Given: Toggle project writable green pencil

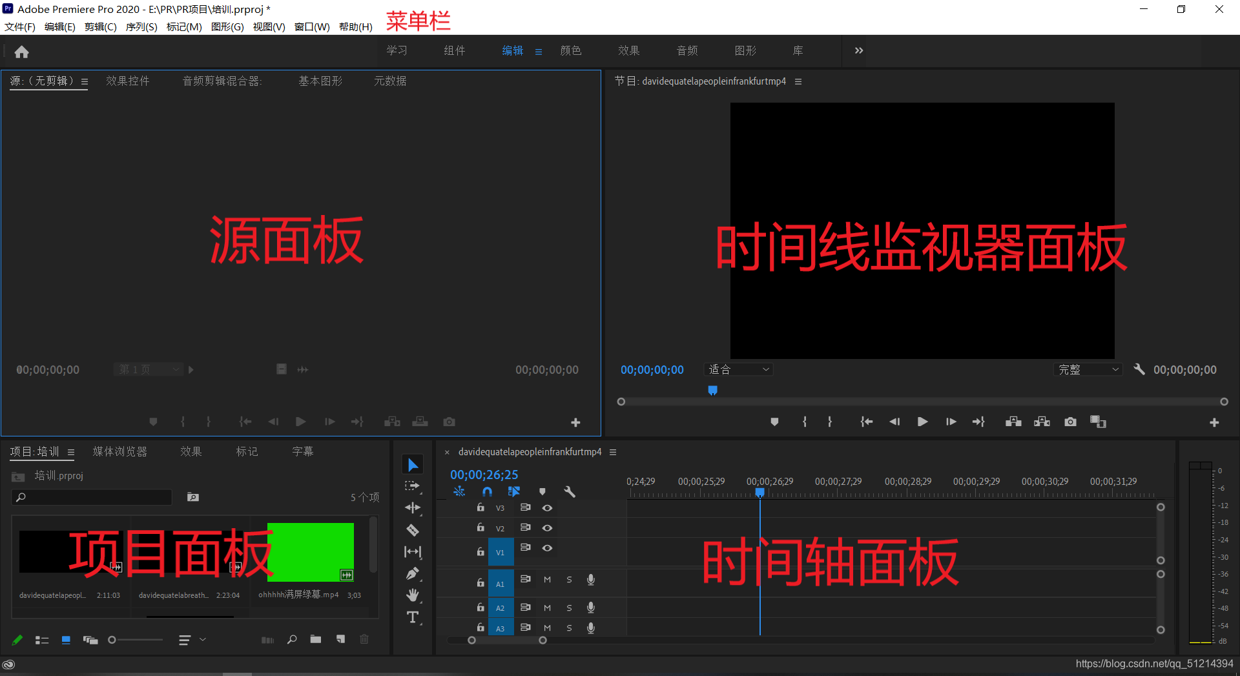Looking at the screenshot, I should pyautogui.click(x=17, y=639).
